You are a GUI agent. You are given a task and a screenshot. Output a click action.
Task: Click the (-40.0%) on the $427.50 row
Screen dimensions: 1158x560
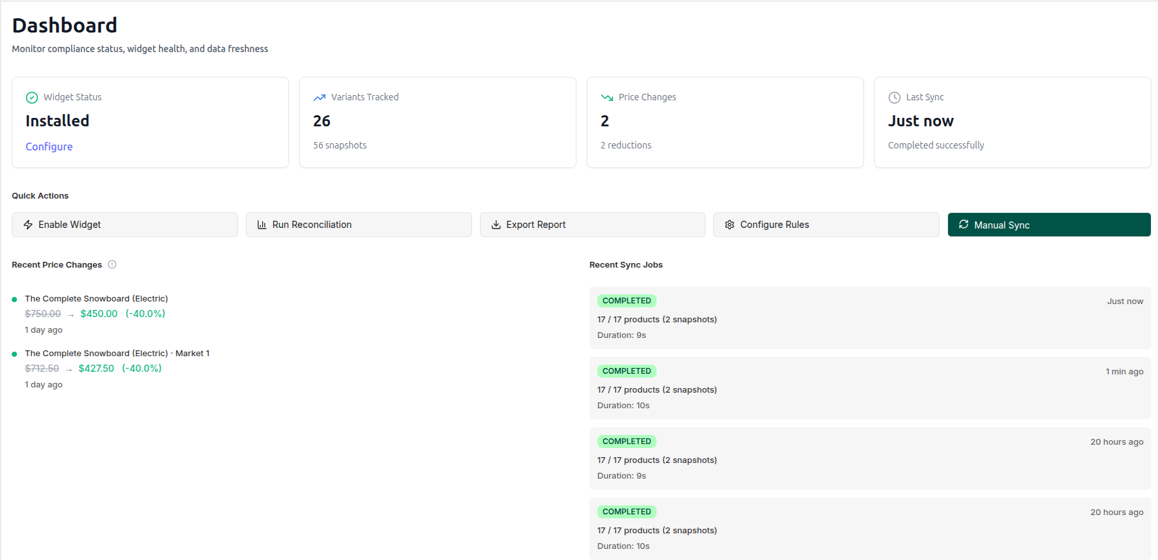click(x=141, y=369)
